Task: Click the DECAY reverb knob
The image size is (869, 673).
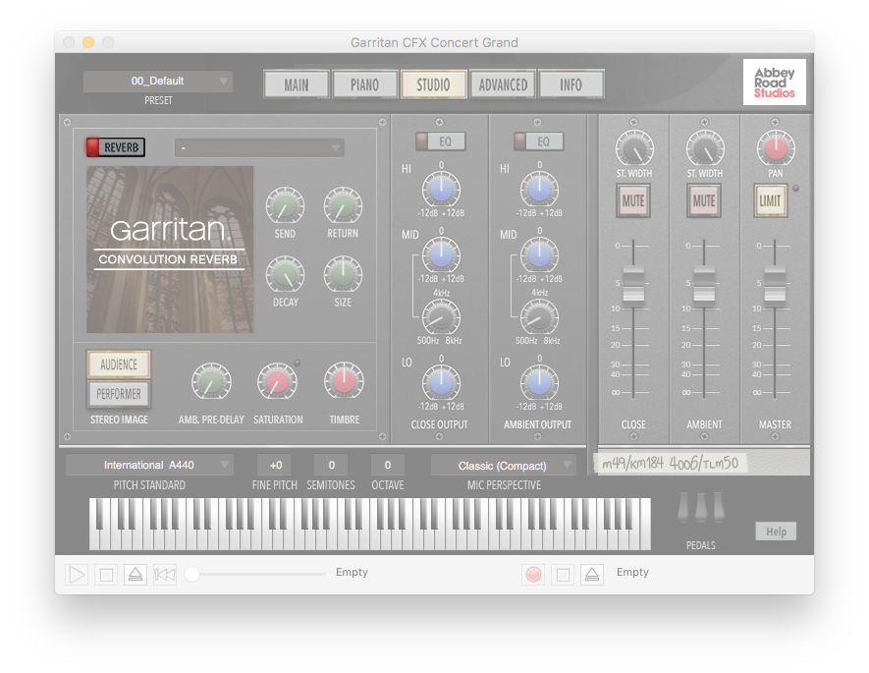Action: click(x=285, y=275)
